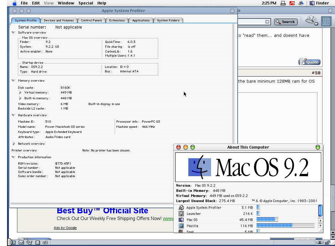Click the Machine speed value 466 MHz
The image size is (335, 246).
click(148, 127)
